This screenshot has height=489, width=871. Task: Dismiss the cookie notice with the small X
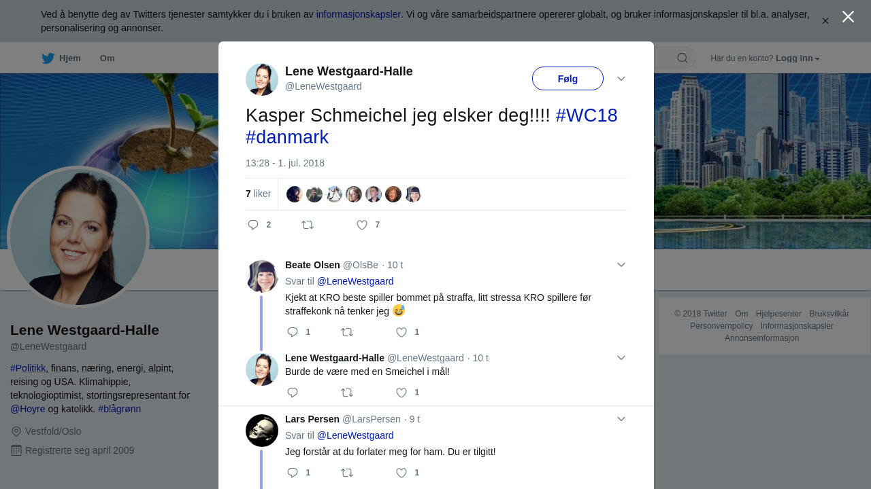(x=825, y=21)
